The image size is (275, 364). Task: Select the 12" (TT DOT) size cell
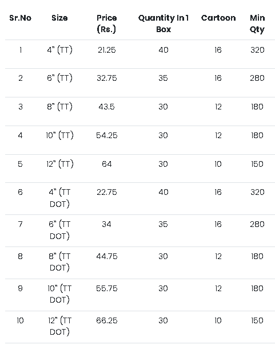coord(59,326)
